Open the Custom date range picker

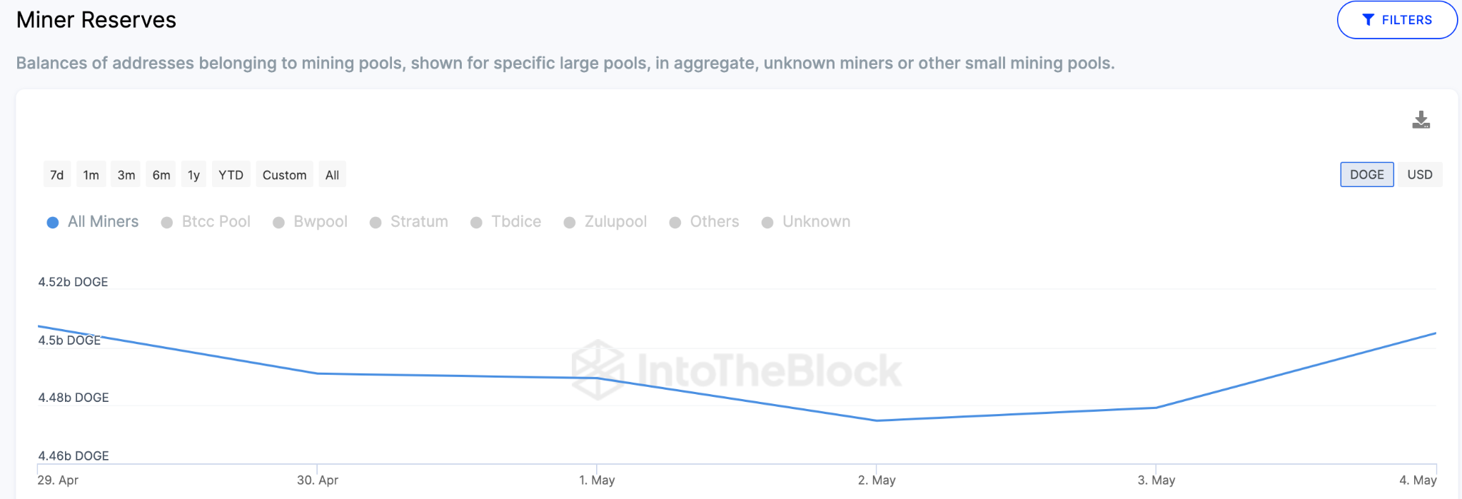pyautogui.click(x=284, y=175)
